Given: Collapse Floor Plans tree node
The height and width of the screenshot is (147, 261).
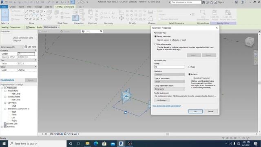Looking at the screenshot, I should pos(5,91).
